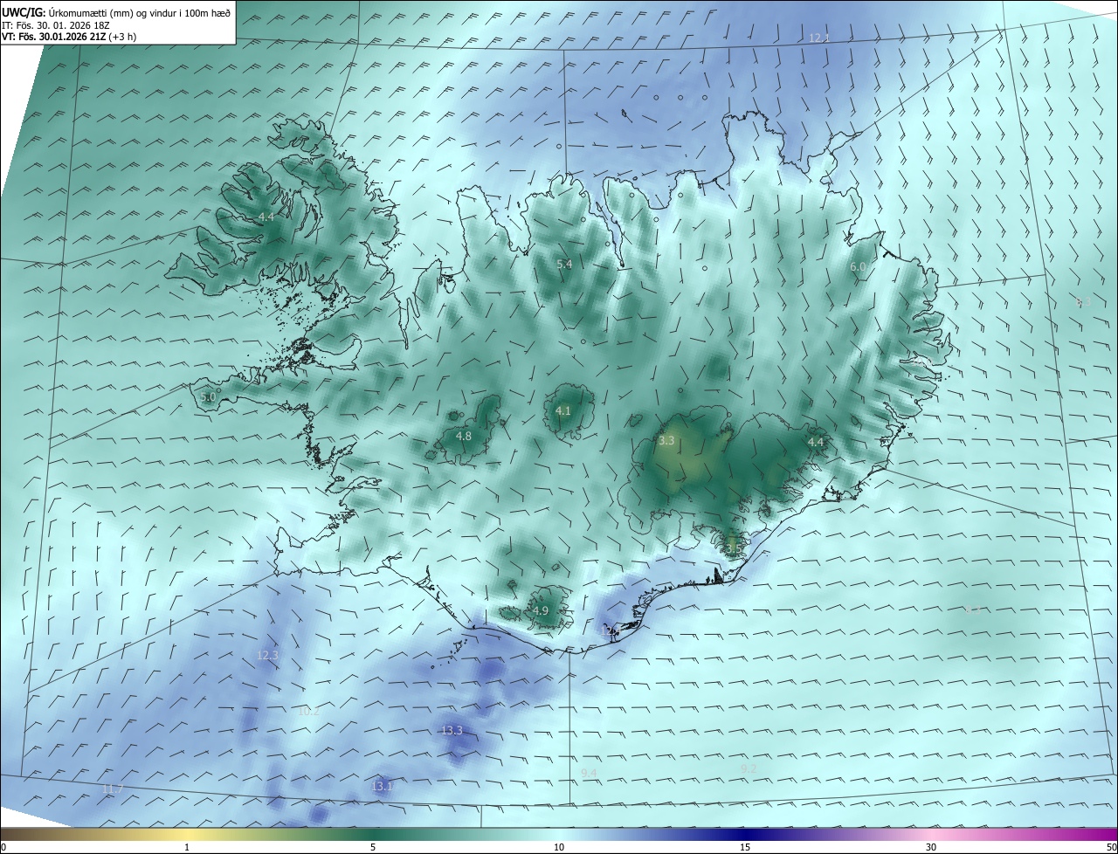Click the 13.1 value near the map's south edge
Screen dimensions: 1118x854
click(x=383, y=786)
